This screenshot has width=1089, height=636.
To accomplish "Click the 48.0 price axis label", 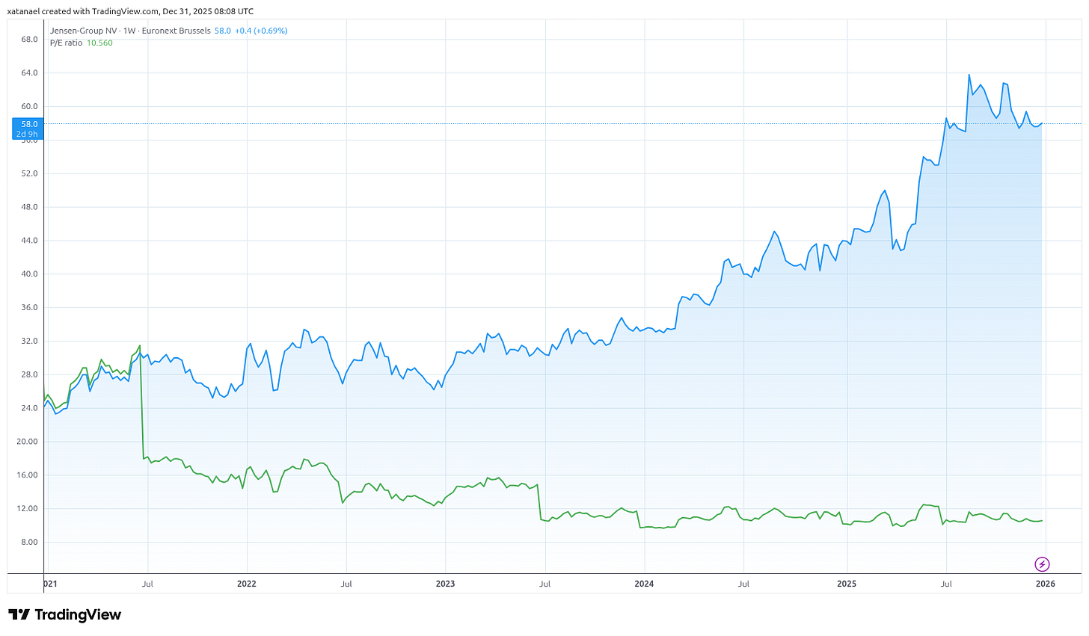I will pos(29,207).
